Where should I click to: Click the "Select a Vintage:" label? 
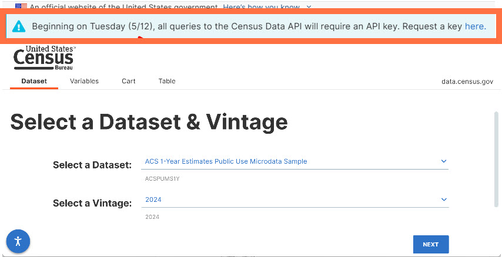pyautogui.click(x=92, y=203)
